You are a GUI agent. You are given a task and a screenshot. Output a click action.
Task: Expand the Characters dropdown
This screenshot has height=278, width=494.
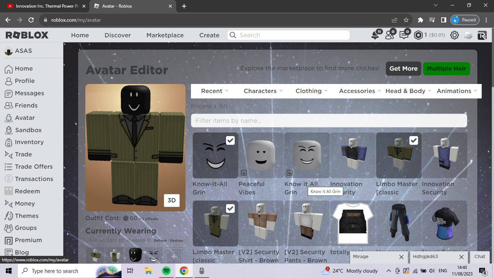tap(263, 91)
